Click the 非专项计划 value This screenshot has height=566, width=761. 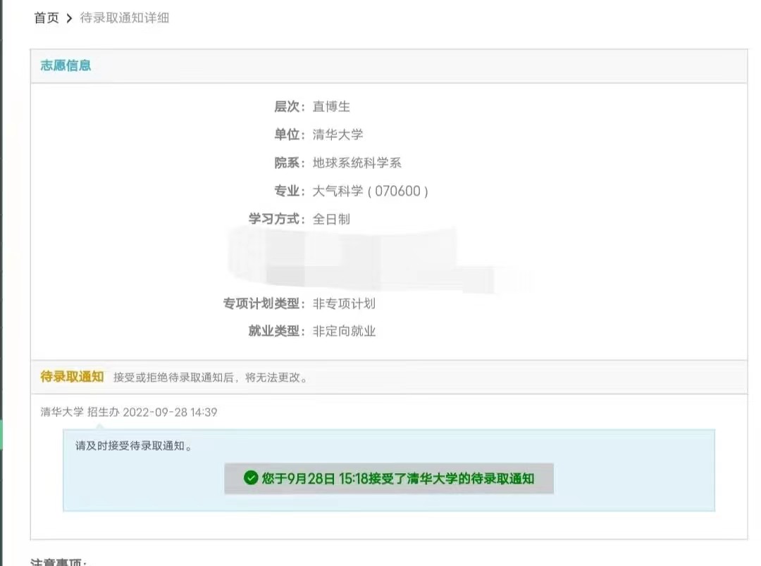coord(344,303)
